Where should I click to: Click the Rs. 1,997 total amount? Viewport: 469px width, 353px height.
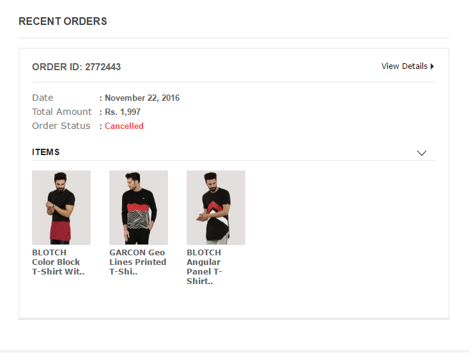[x=123, y=112]
